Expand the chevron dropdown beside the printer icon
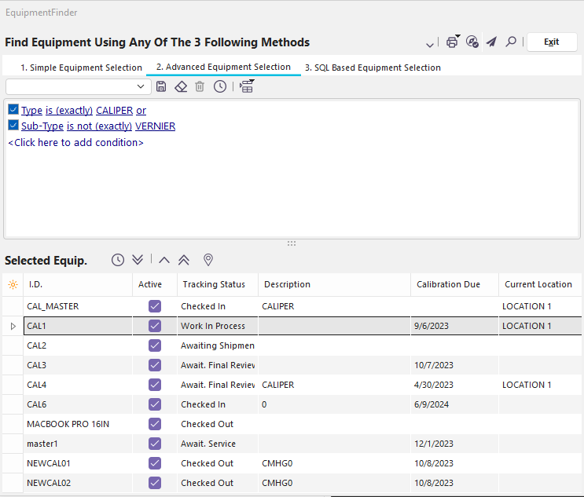The image size is (584, 497). point(430,43)
